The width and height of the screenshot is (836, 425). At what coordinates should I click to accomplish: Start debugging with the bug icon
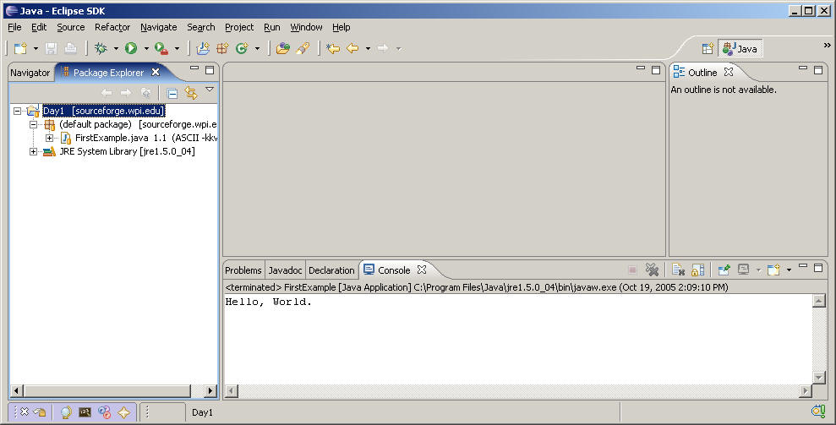(101, 48)
